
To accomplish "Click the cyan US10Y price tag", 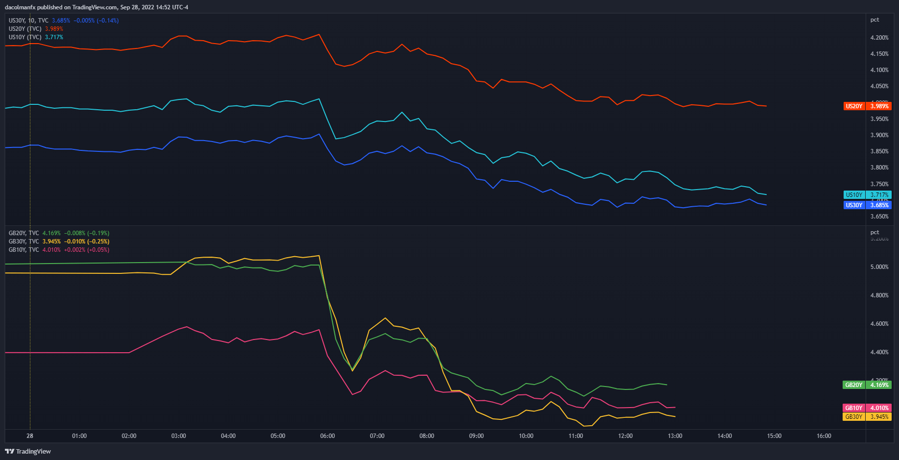I will pos(867,195).
